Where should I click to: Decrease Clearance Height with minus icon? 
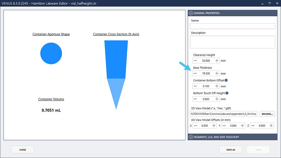[x=195, y=61]
